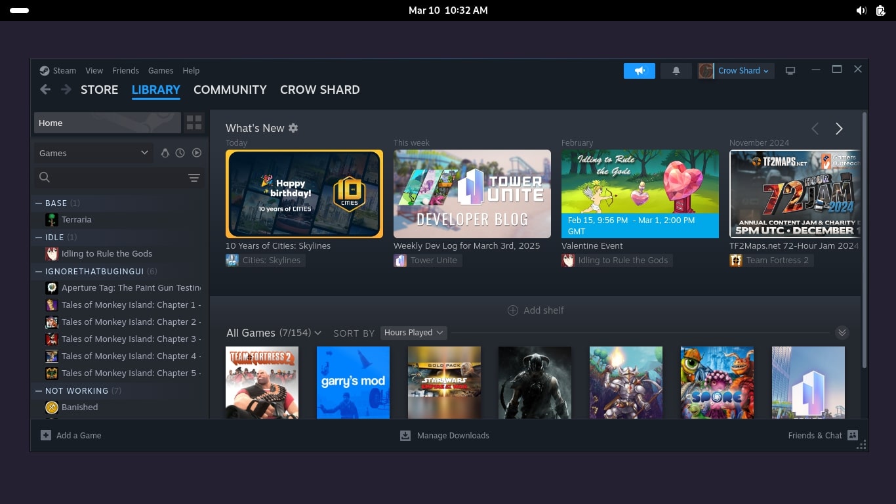Click the Add shelf plus icon
The width and height of the screenshot is (896, 504).
pos(513,310)
